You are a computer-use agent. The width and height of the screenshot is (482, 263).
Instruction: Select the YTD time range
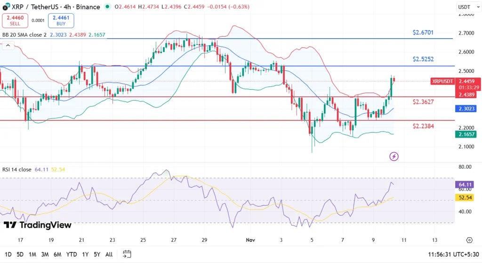pos(71,254)
